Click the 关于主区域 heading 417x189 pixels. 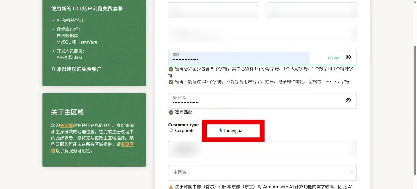(x=67, y=112)
